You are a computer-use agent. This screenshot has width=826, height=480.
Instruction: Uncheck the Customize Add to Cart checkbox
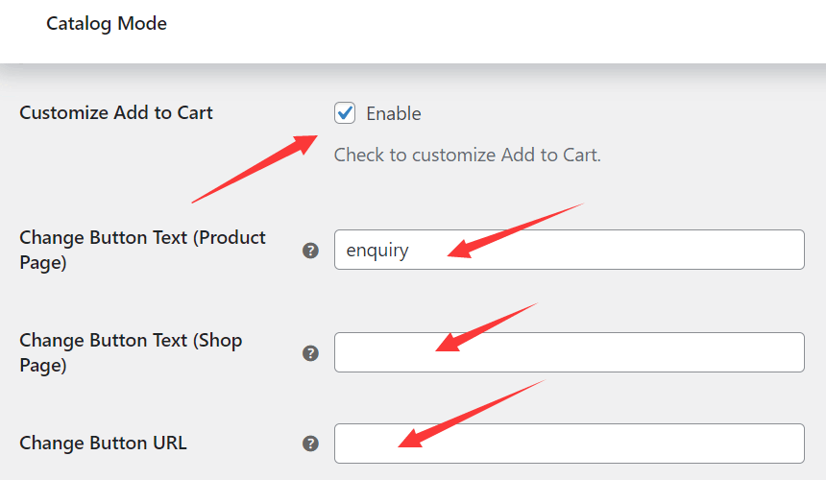click(x=345, y=113)
